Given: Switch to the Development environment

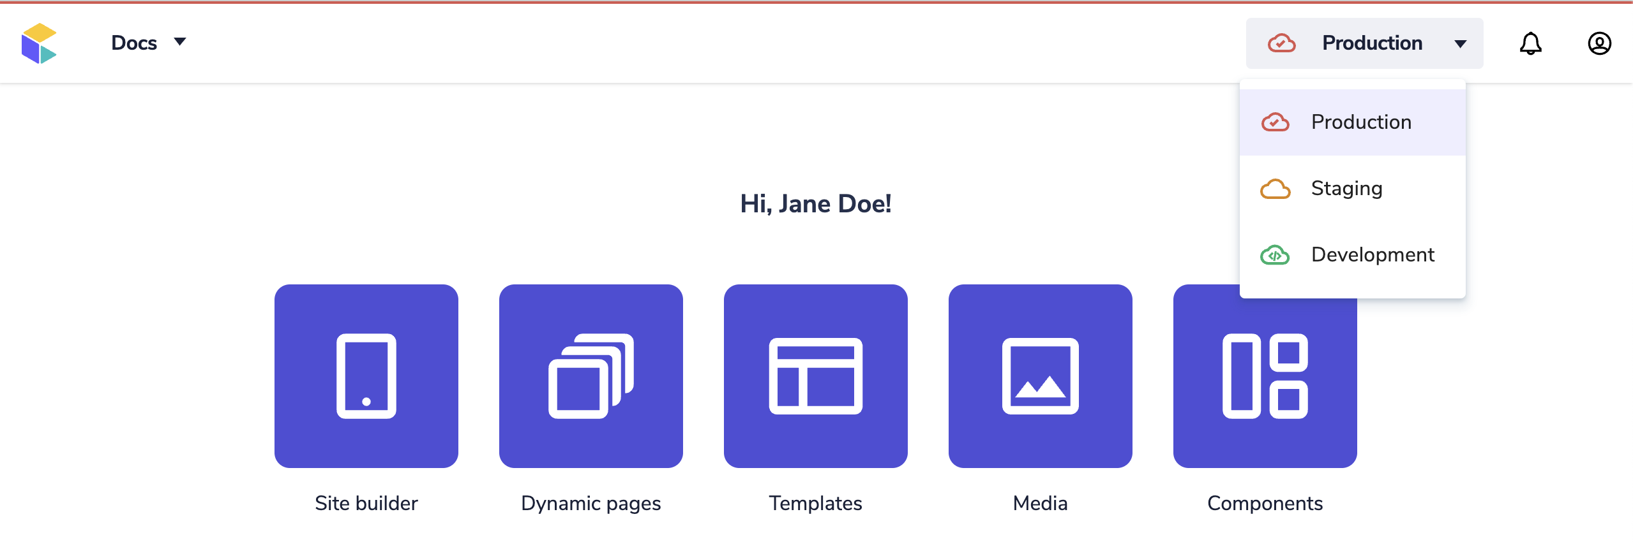Looking at the screenshot, I should 1373,255.
